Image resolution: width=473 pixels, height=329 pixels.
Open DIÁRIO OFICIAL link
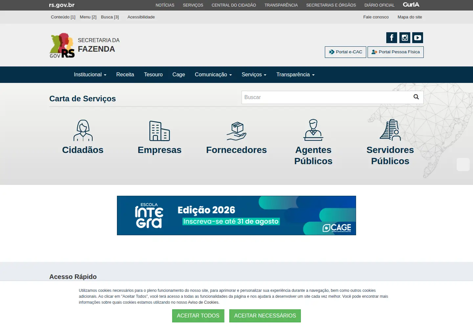pyautogui.click(x=379, y=5)
